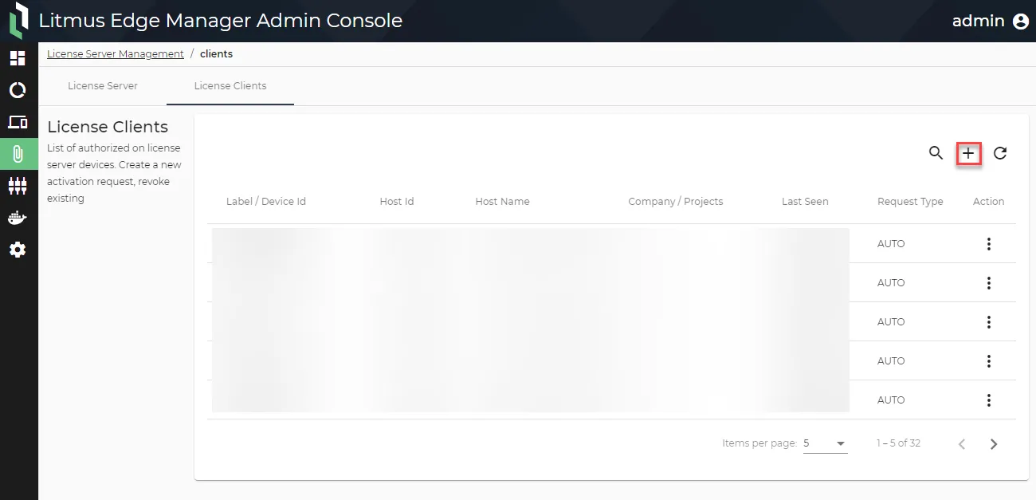This screenshot has width=1036, height=500.
Task: Open the admin user account icon
Action: [1021, 22]
